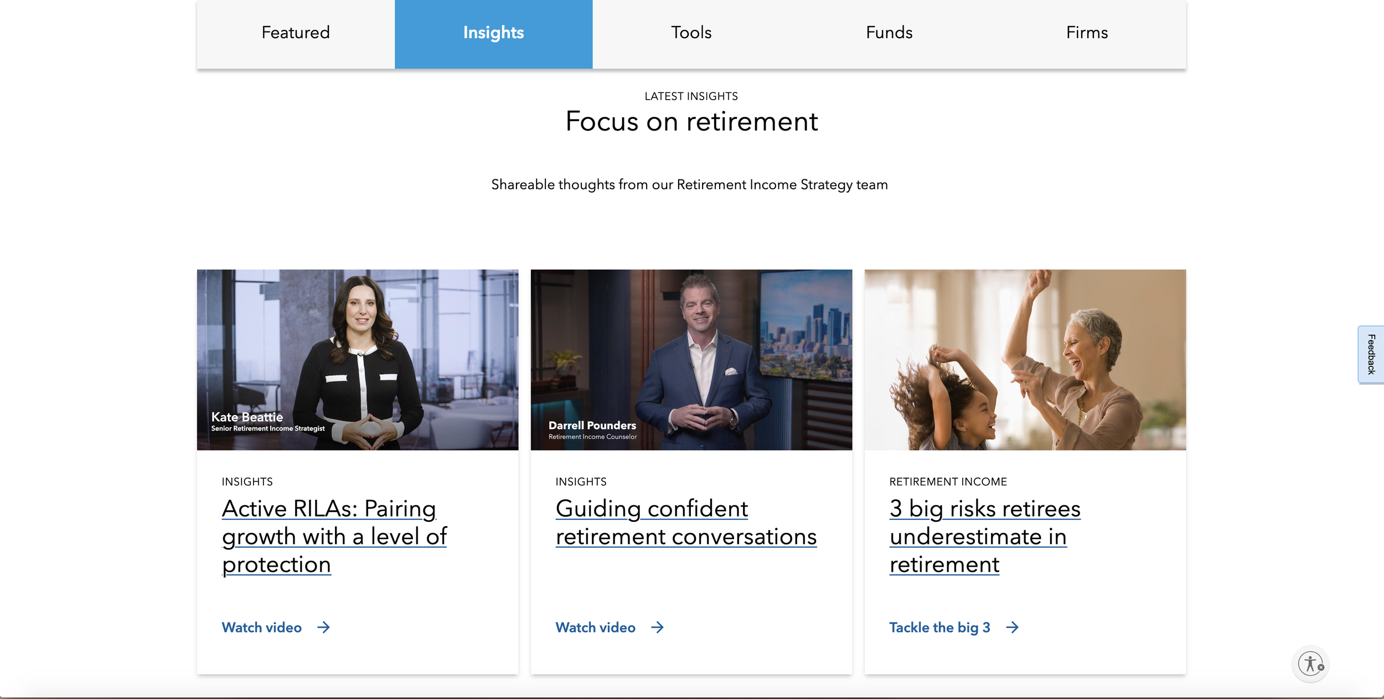Go to the Funds tab
This screenshot has height=699, width=1384.
point(889,33)
